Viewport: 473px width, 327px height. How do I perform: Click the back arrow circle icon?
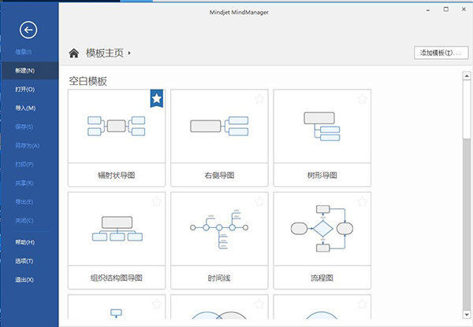[28, 30]
